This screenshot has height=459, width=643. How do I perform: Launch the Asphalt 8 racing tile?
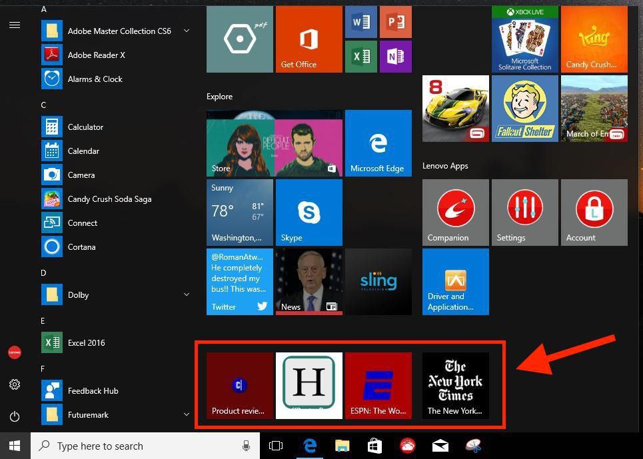pos(456,109)
